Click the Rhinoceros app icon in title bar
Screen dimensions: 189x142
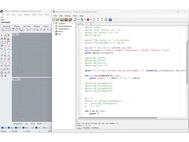[1, 11]
